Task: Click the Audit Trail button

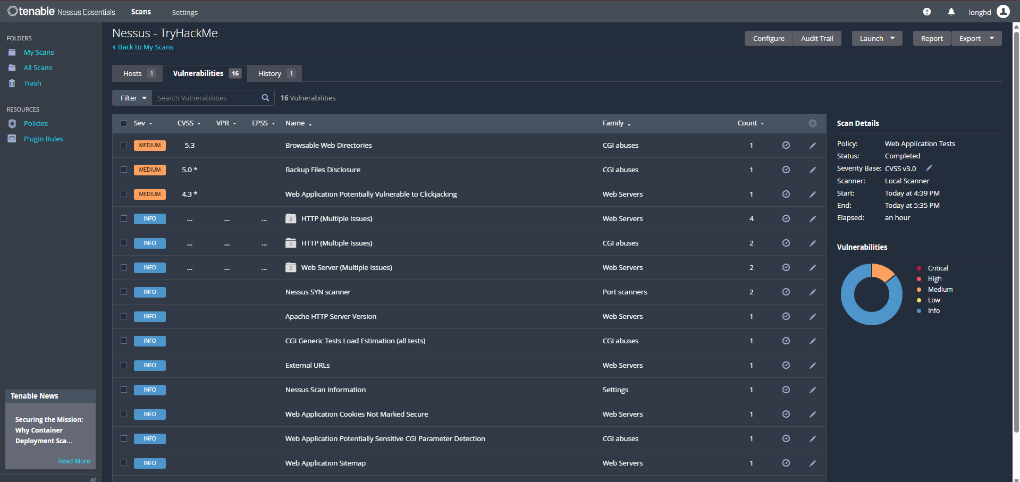Action: 817,38
